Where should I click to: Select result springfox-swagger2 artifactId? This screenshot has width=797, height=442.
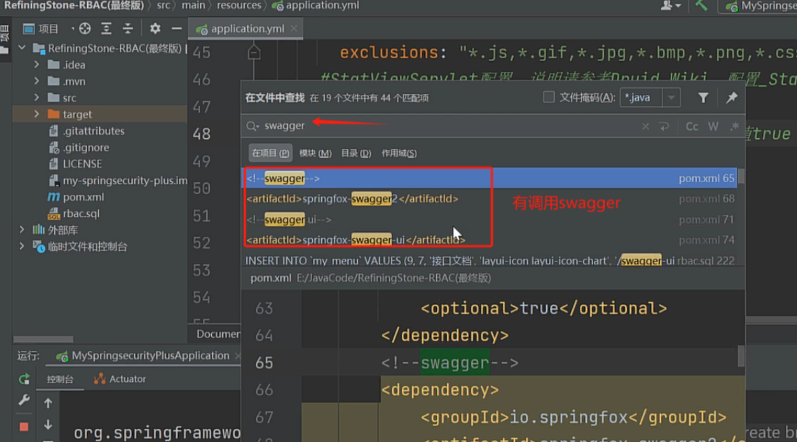[490, 199]
